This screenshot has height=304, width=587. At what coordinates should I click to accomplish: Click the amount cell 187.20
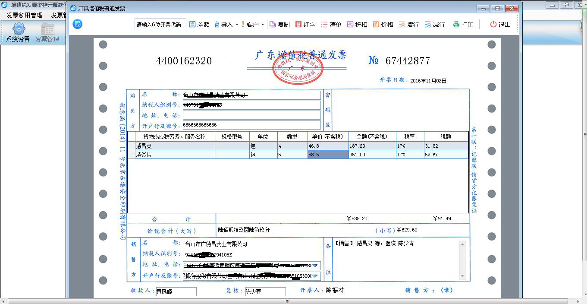[x=372, y=146]
